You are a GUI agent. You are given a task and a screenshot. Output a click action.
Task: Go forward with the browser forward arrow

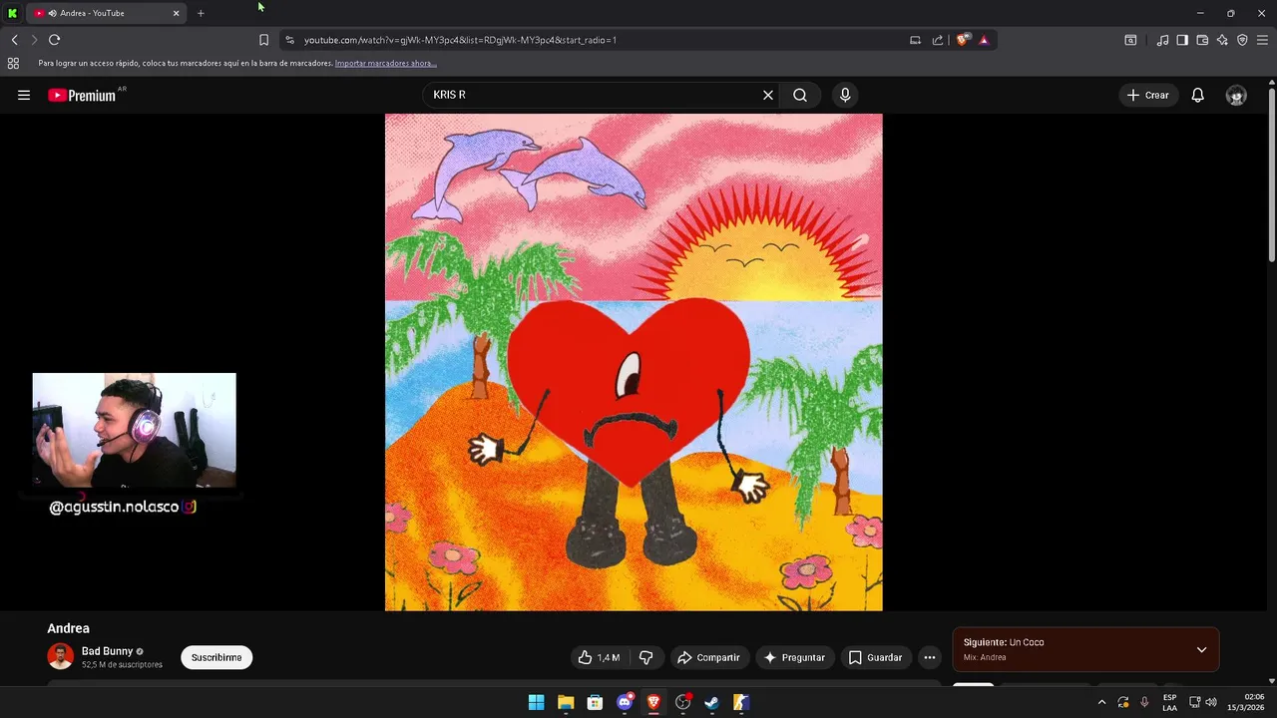(34, 40)
